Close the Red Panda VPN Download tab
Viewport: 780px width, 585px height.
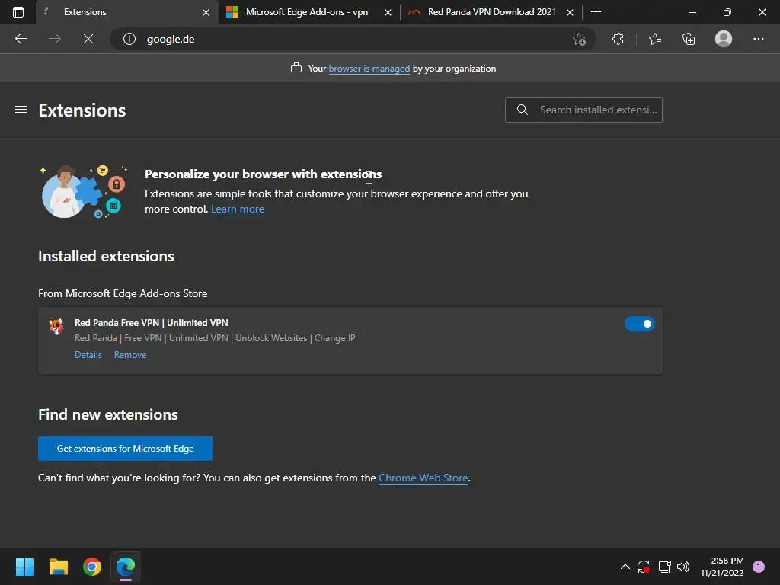point(570,12)
